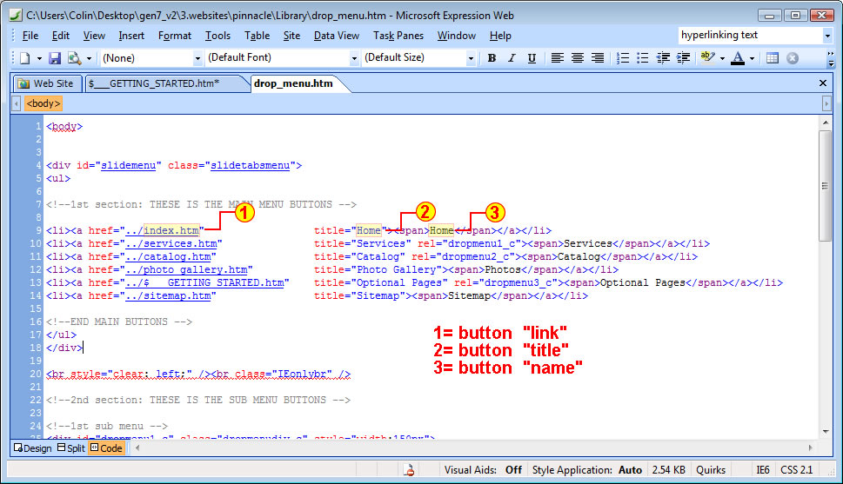843x484 pixels.
Task: Click the bullet list icon
Action: [x=642, y=58]
